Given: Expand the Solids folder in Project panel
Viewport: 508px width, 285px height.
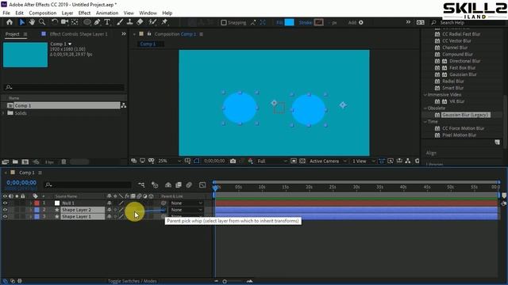Looking at the screenshot, I should click(x=3, y=113).
